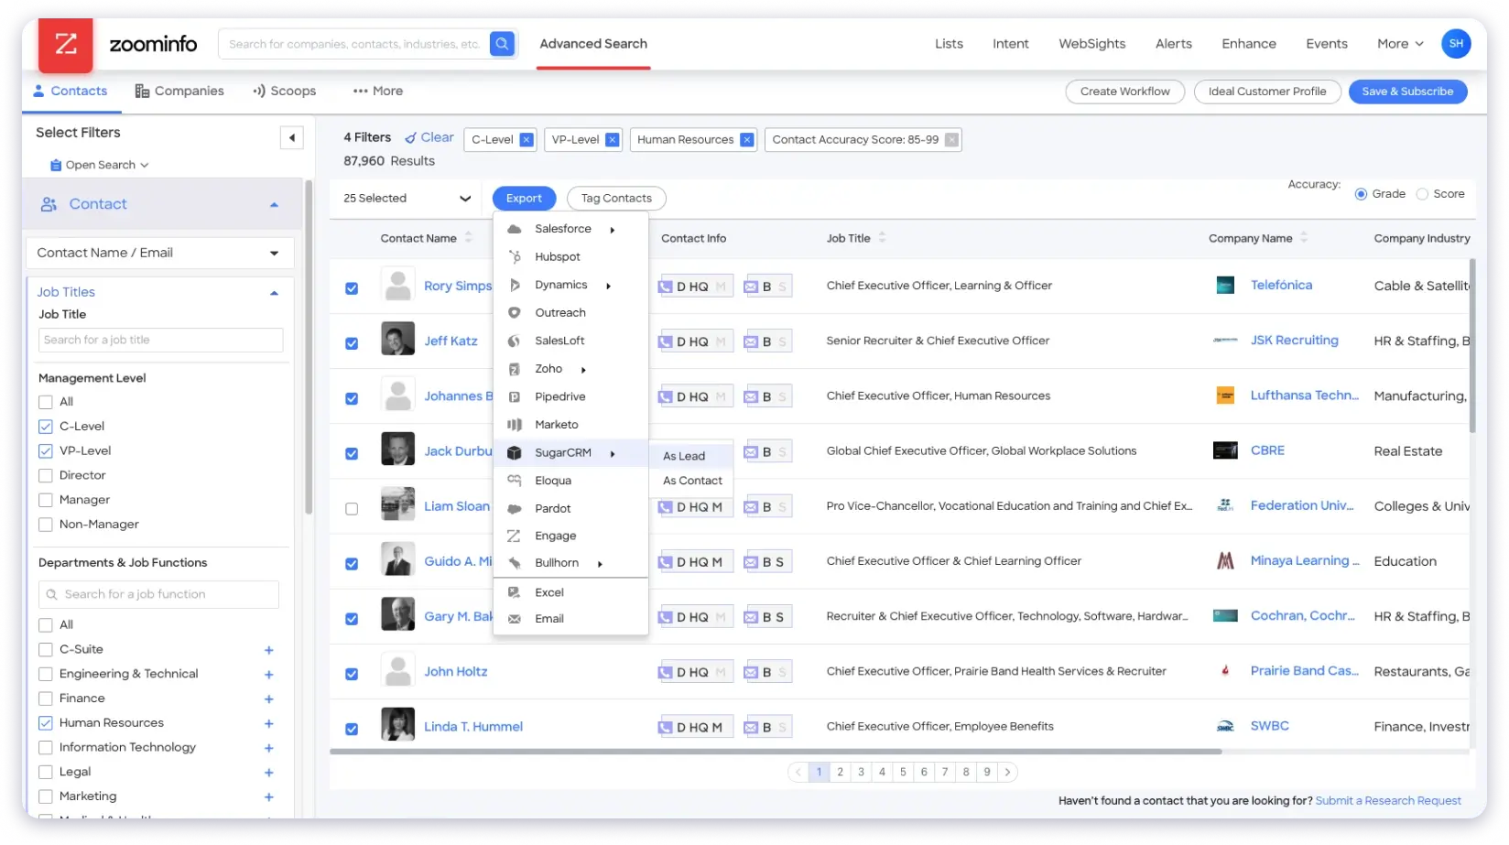Open the Contact Name / Email dropdown

click(x=159, y=254)
